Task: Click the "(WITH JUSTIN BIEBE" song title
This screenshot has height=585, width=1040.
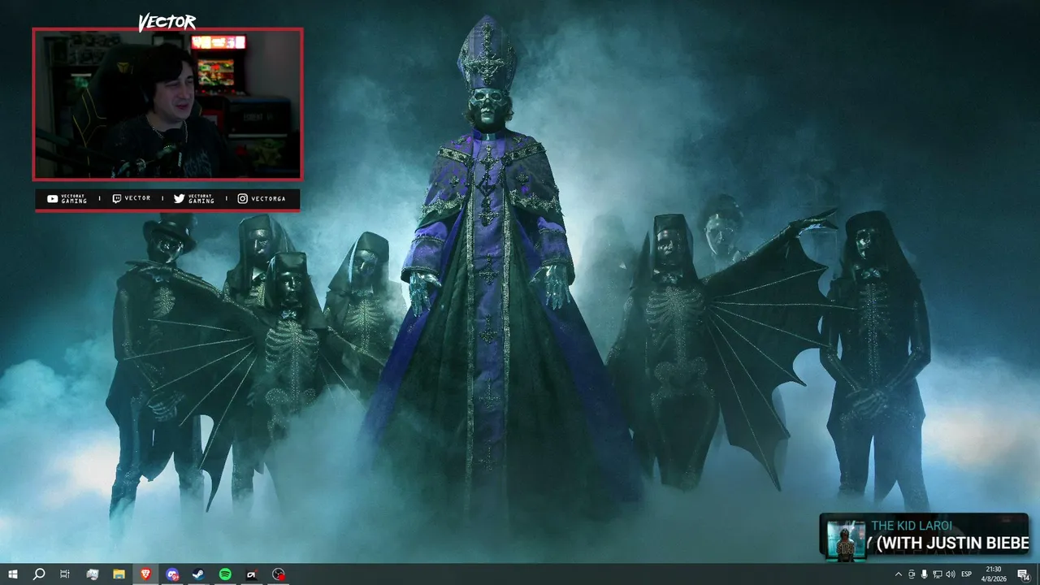Action: [954, 544]
